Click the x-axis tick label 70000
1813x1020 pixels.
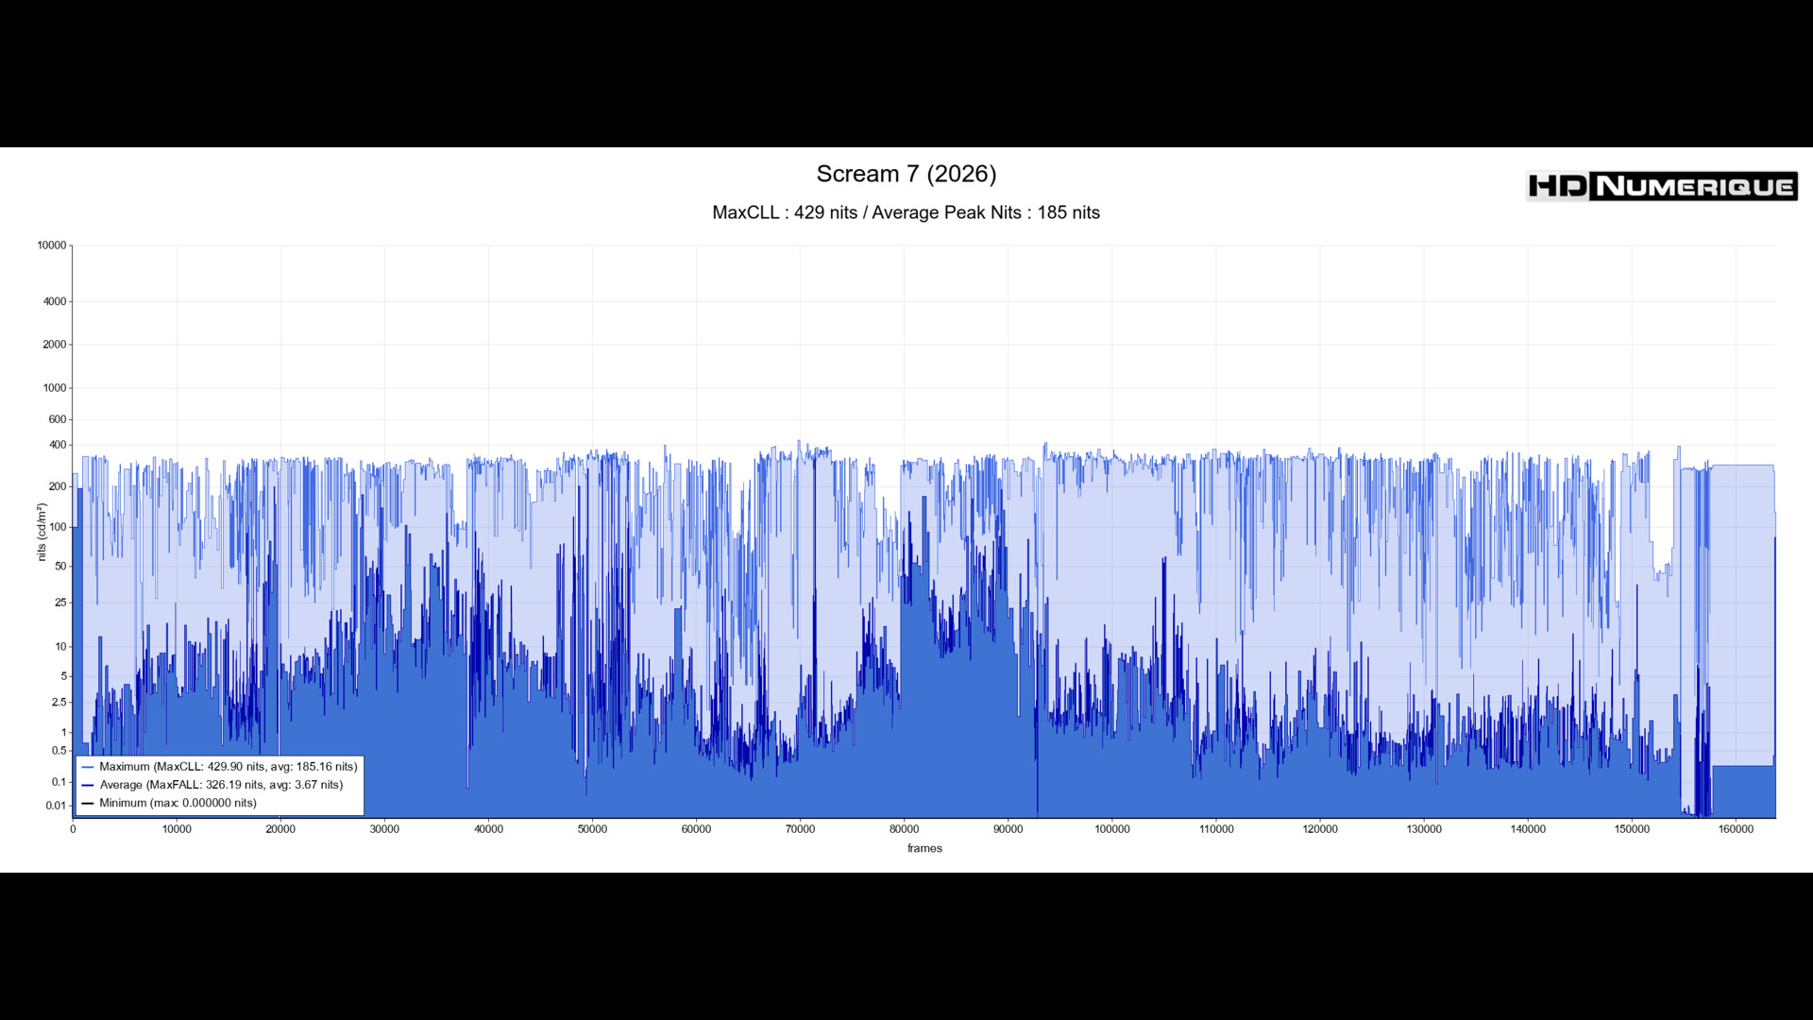800,829
